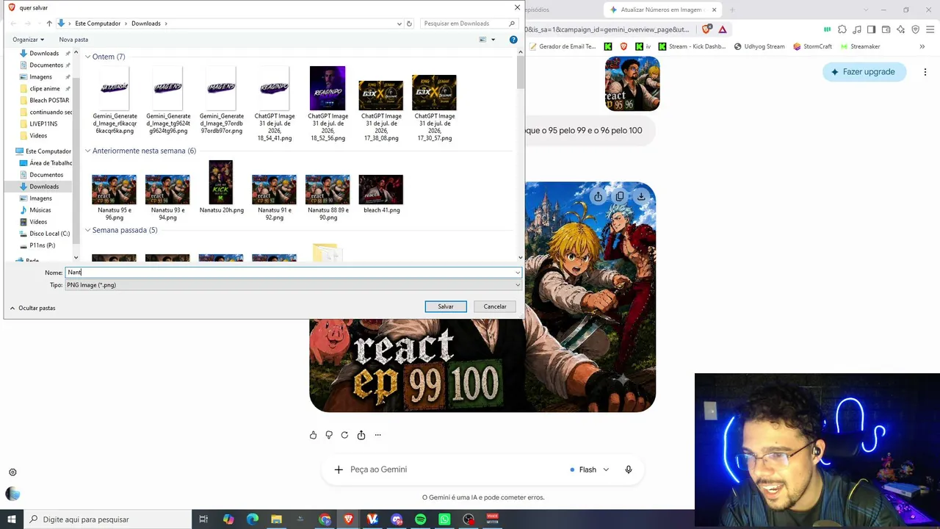This screenshot has height=529, width=940.
Task: Open Gemini settings gear icon
Action: [x=12, y=472]
